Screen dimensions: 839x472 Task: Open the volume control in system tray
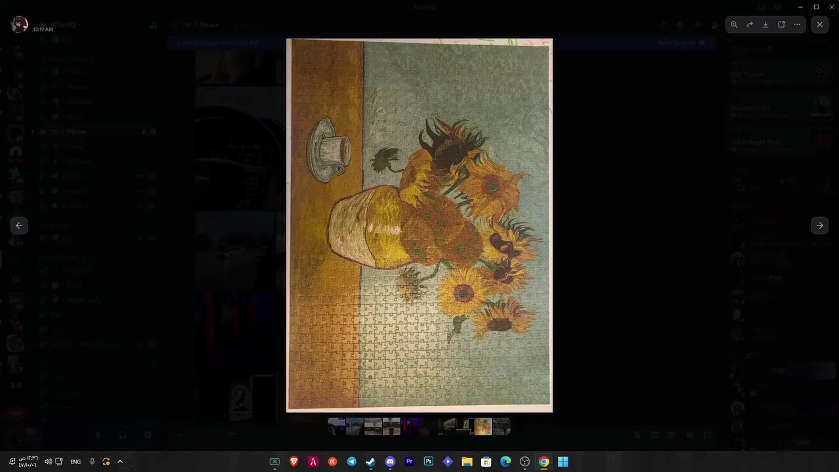click(x=48, y=462)
